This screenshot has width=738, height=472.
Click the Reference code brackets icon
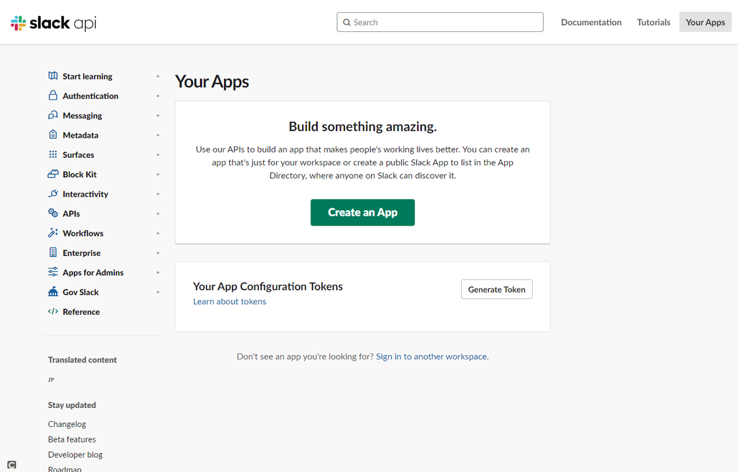pyautogui.click(x=53, y=312)
